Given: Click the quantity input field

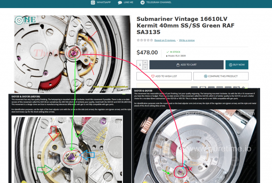Looking at the screenshot, I should (x=140, y=65).
